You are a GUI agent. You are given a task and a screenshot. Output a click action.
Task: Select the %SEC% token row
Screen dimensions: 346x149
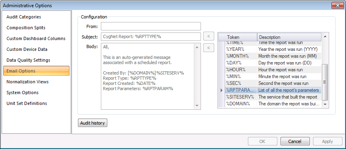tap(273, 83)
